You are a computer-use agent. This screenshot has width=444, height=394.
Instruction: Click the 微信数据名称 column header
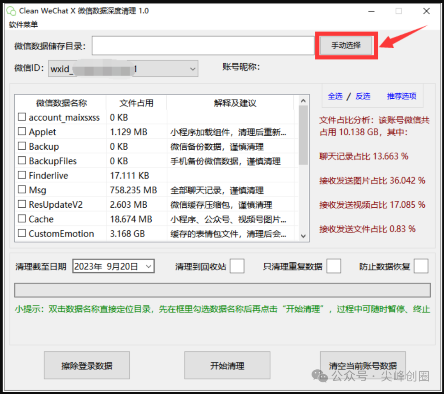point(61,103)
